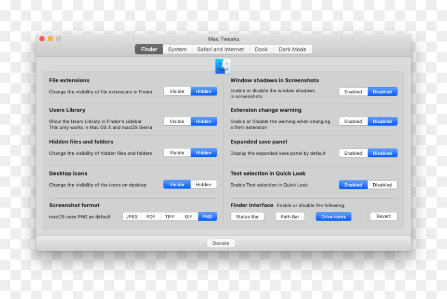The width and height of the screenshot is (447, 299).
Task: Close the Mac Tweaks window
Action: (42, 39)
